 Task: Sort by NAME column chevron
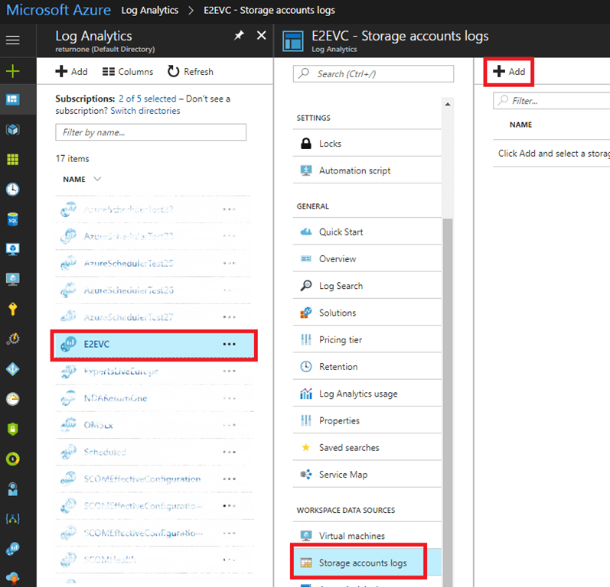[97, 179]
